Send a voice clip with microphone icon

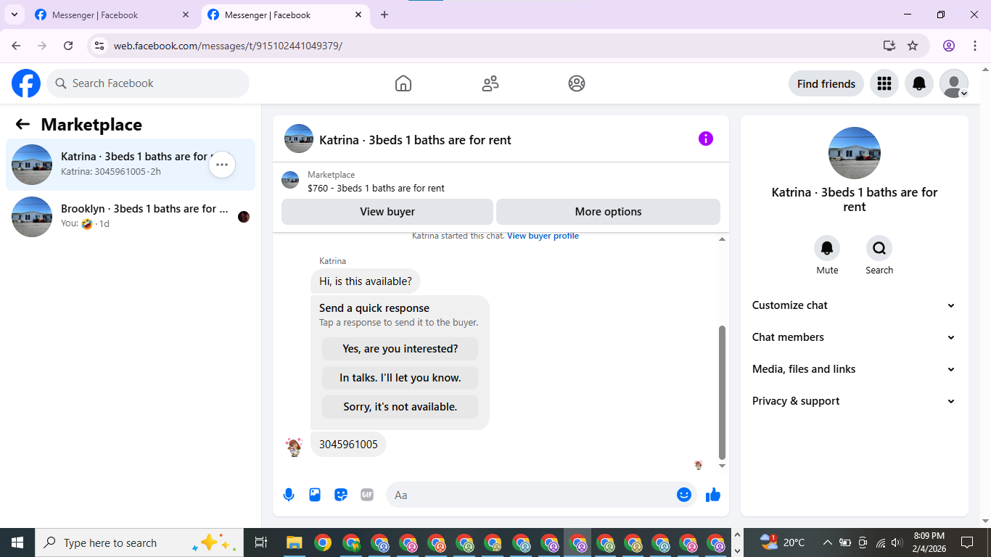(289, 495)
